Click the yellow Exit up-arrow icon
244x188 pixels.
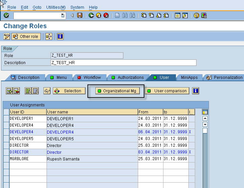99,15
